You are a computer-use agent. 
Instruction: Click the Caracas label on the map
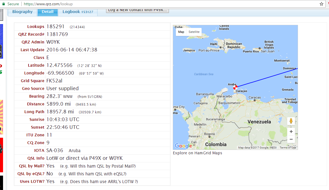255,97
